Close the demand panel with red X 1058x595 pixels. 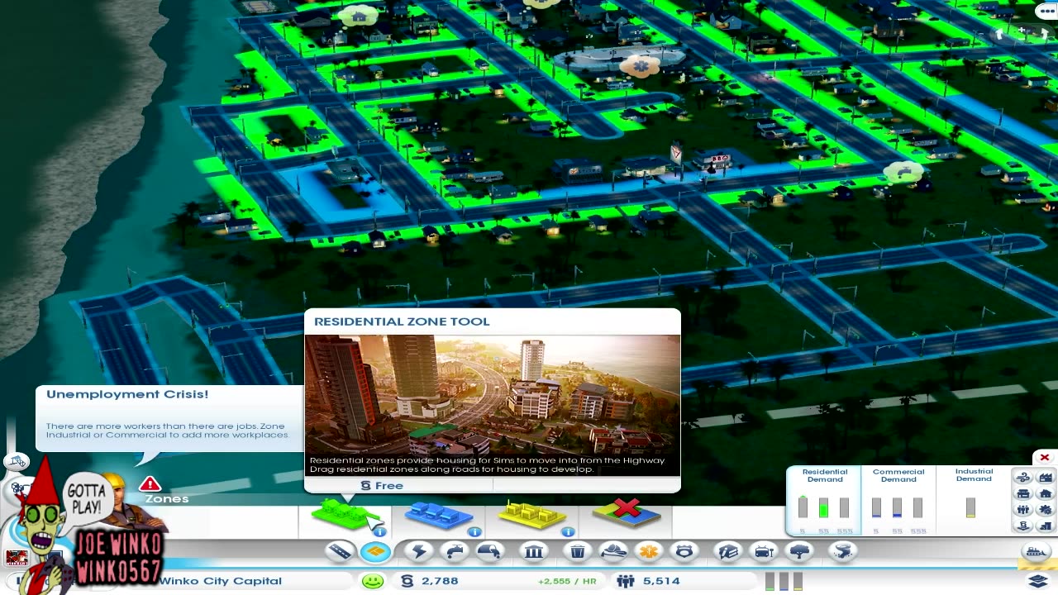pyautogui.click(x=1045, y=457)
